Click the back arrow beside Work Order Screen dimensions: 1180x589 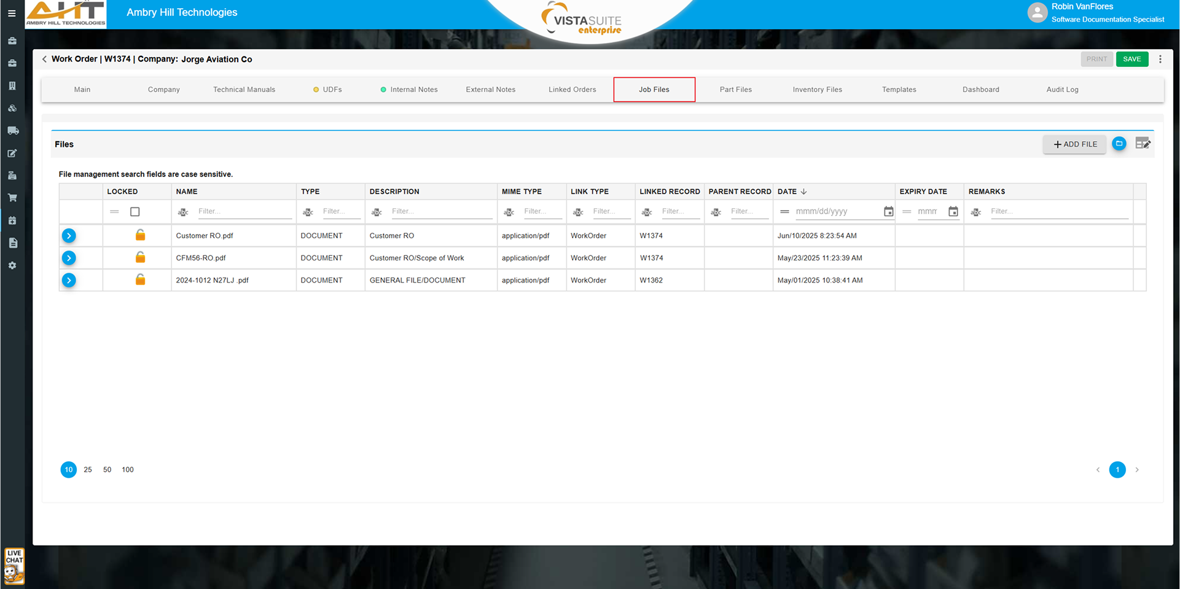tap(44, 59)
